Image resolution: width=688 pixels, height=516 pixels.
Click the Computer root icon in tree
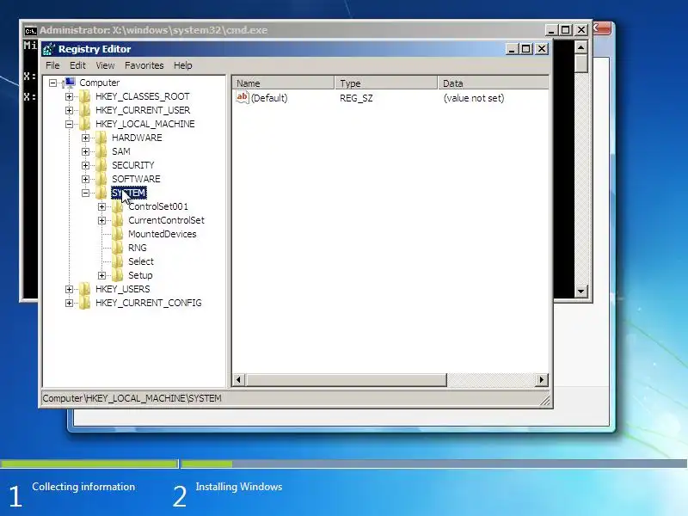69,83
